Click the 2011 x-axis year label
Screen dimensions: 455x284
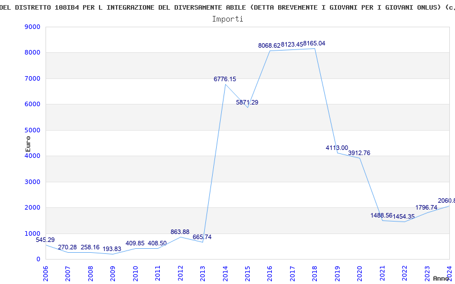(x=158, y=273)
